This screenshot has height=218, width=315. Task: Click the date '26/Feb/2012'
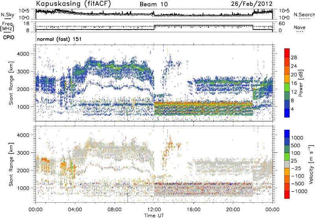tap(252, 4)
